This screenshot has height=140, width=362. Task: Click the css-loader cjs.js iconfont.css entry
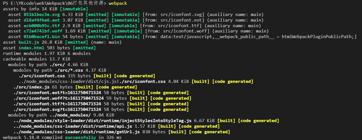click(136, 81)
